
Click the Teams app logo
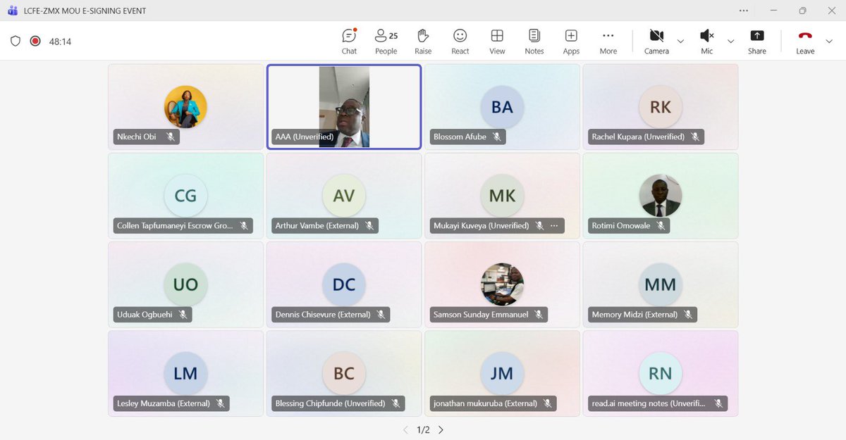pos(12,11)
